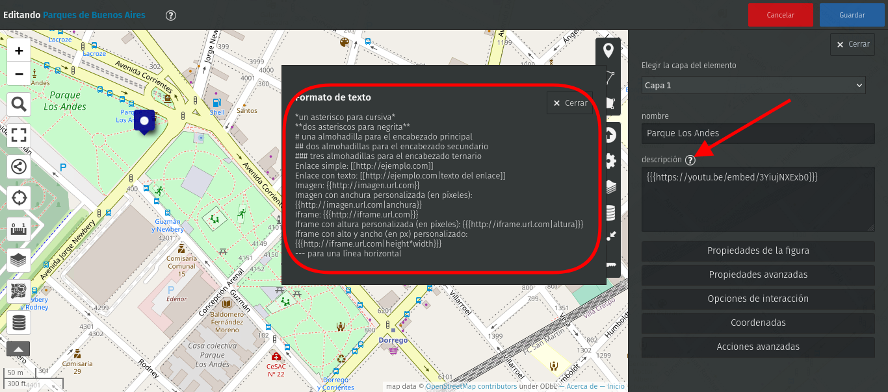The image size is (888, 392).
Task: Open the map search tool
Action: pyautogui.click(x=19, y=104)
